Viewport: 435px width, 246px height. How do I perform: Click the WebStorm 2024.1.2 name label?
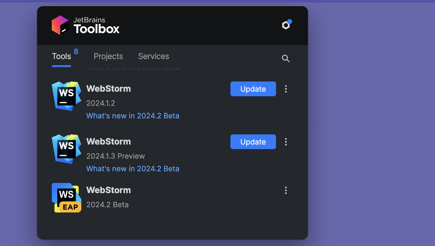(108, 89)
